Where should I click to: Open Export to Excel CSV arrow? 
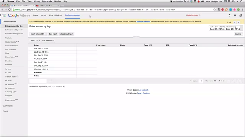[46, 34]
